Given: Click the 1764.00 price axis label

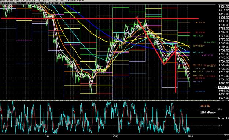Looking at the screenshot, I should pyautogui.click(x=224, y=43).
